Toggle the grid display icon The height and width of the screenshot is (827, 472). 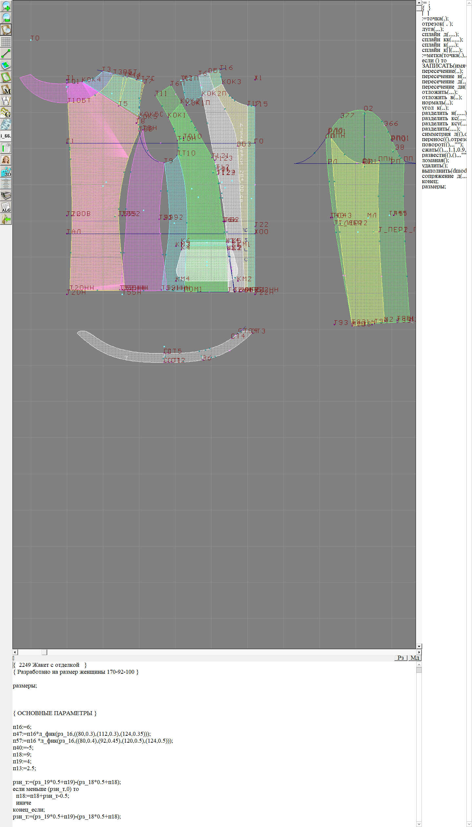pos(6,42)
